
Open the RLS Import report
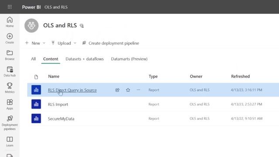tap(58, 104)
